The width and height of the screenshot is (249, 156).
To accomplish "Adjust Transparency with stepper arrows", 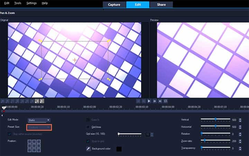I will coord(240,148).
